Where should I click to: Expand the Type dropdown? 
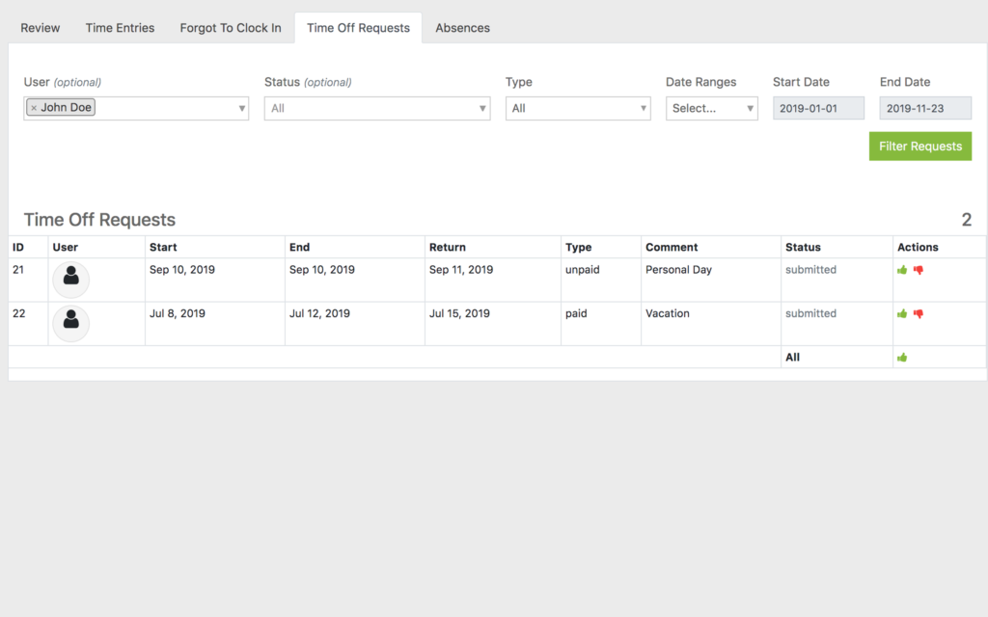(577, 108)
